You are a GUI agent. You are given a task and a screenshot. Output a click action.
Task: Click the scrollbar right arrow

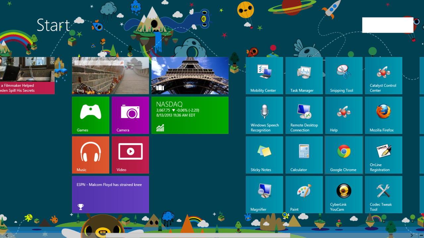point(412,235)
